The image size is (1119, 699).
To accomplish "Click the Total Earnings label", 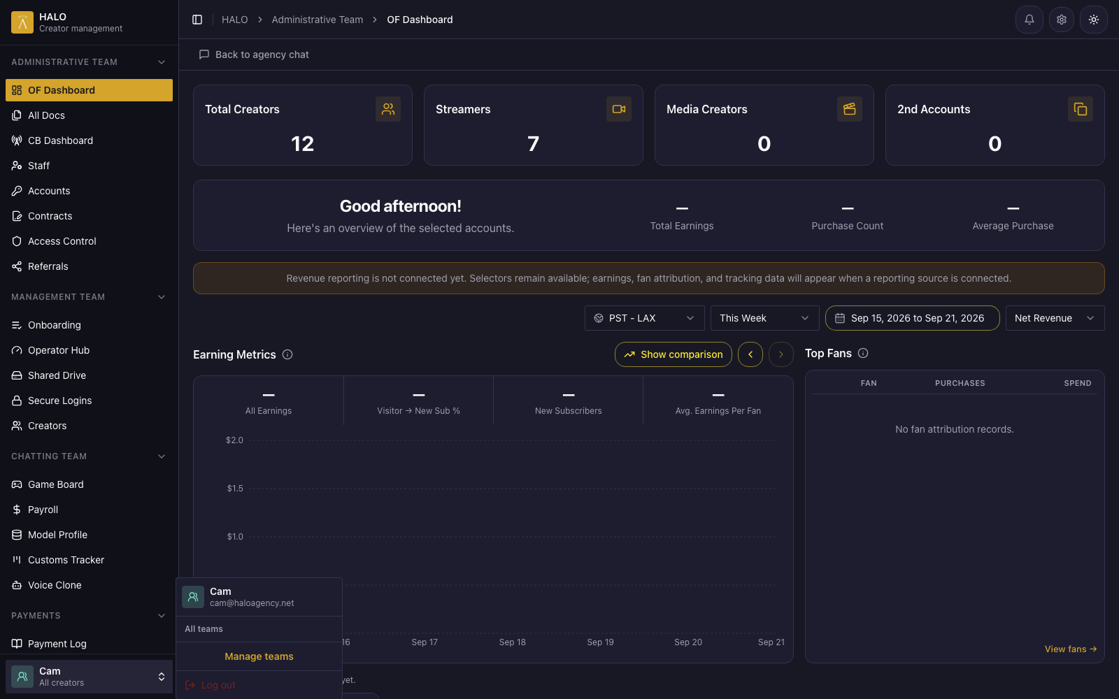I will [x=682, y=226].
